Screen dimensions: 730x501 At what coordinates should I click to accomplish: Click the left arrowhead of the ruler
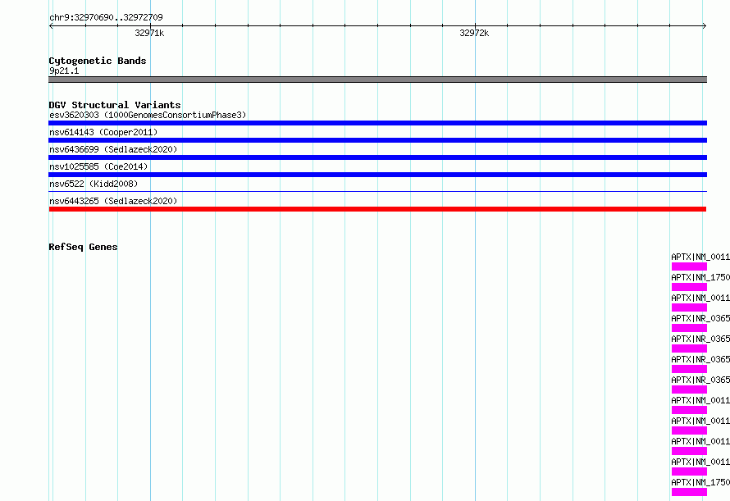point(51,25)
